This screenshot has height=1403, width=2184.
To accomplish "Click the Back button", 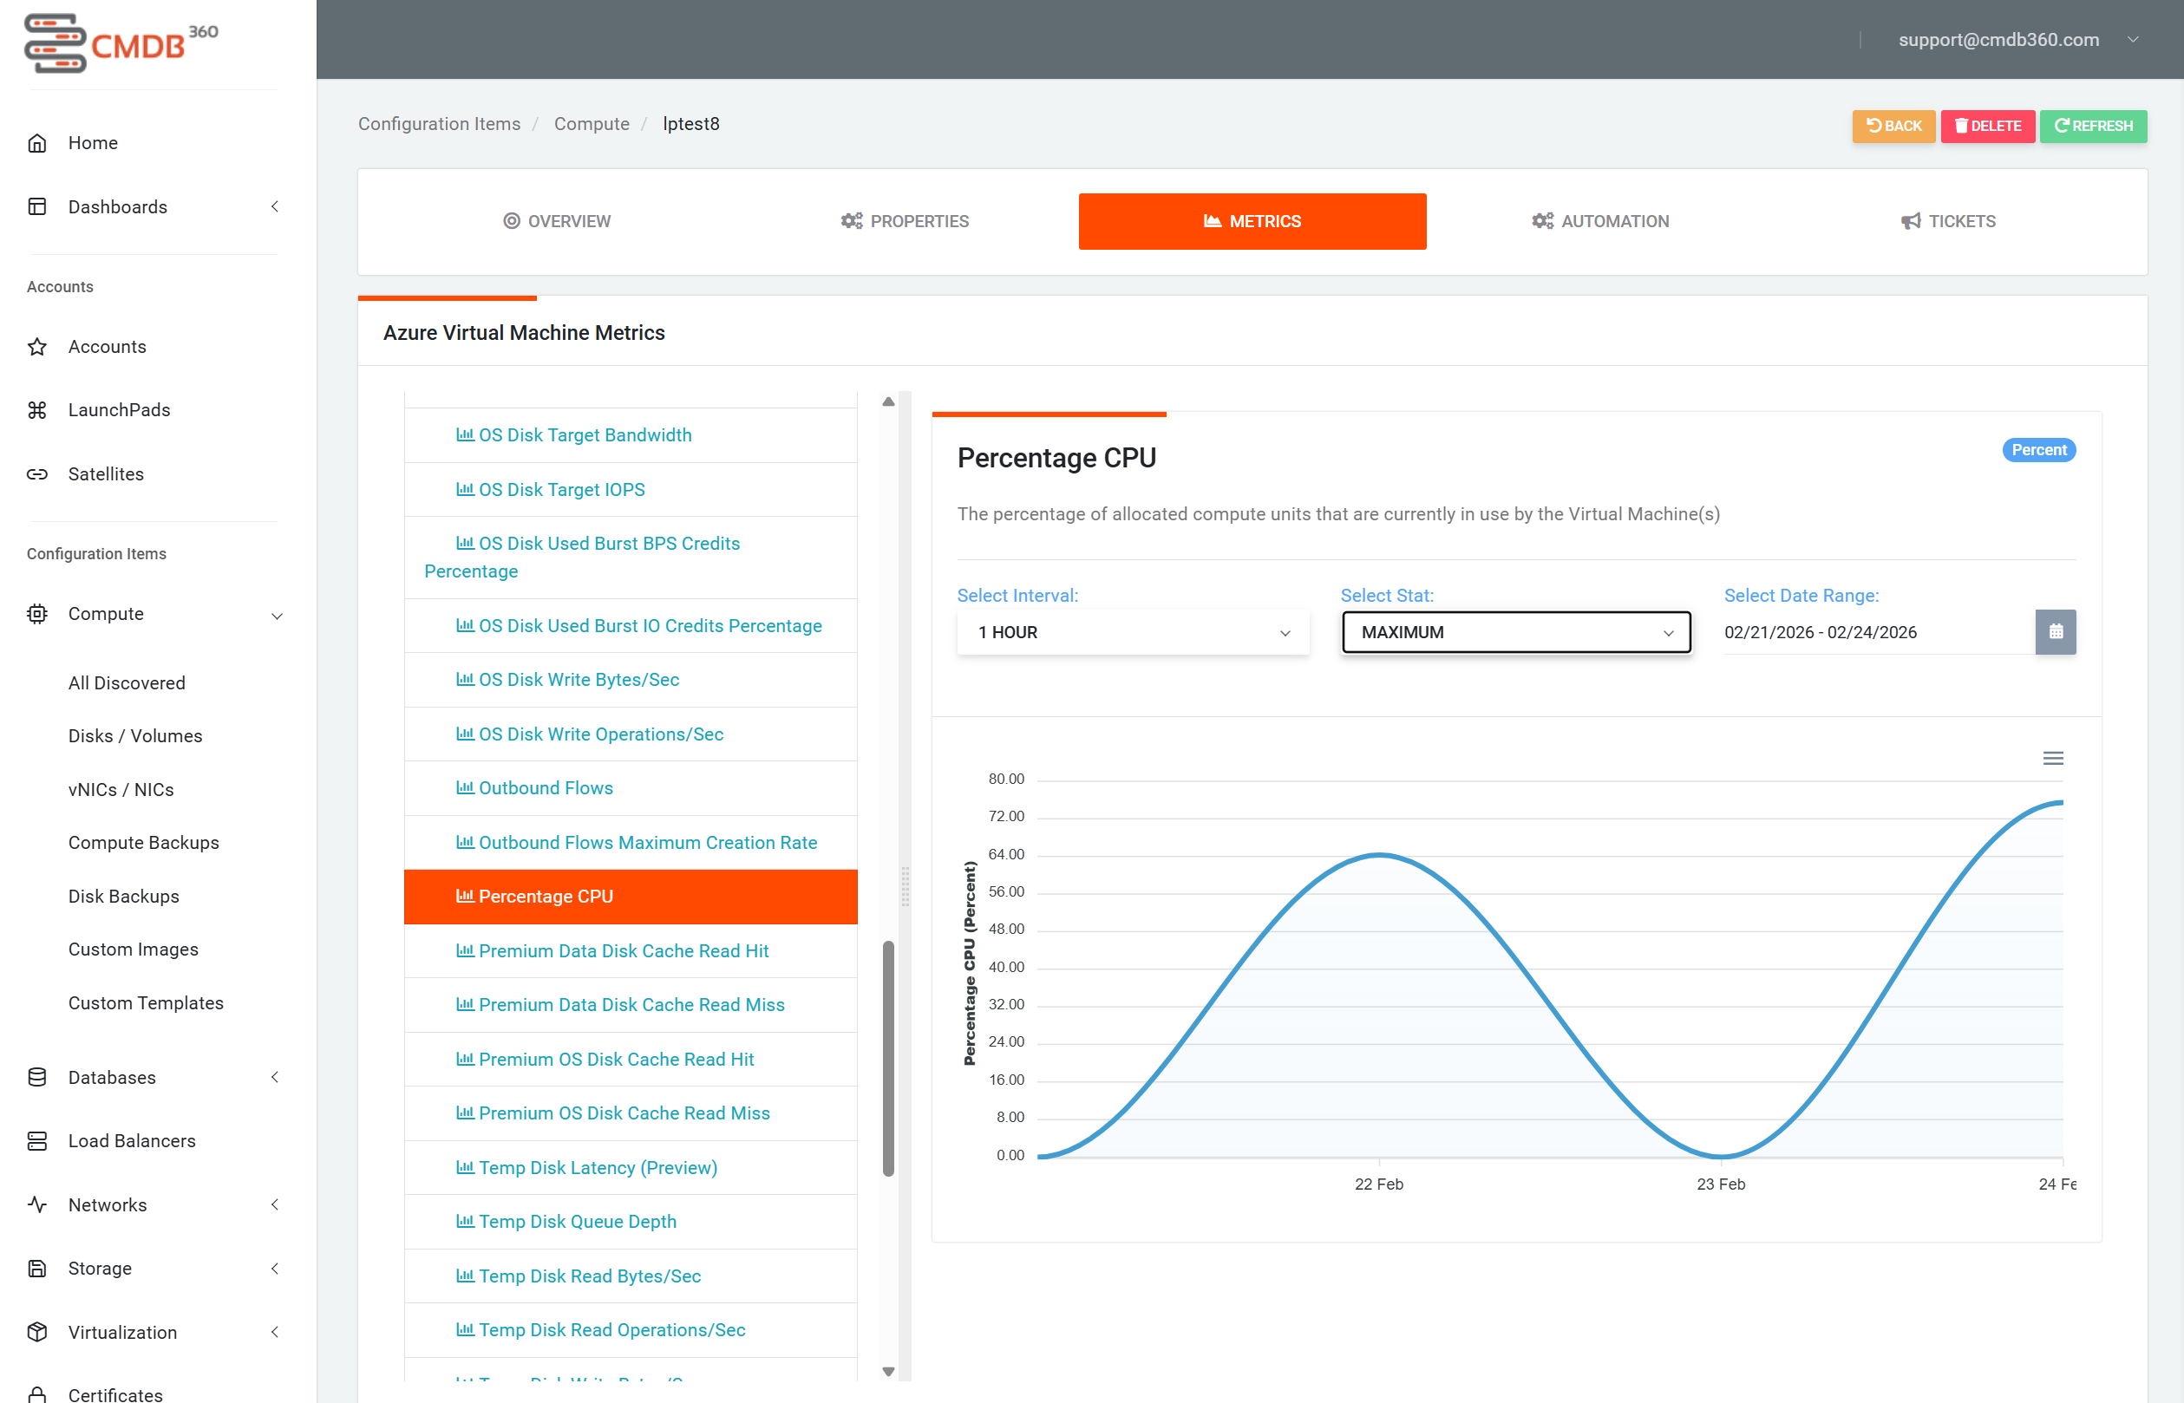I will tap(1893, 126).
